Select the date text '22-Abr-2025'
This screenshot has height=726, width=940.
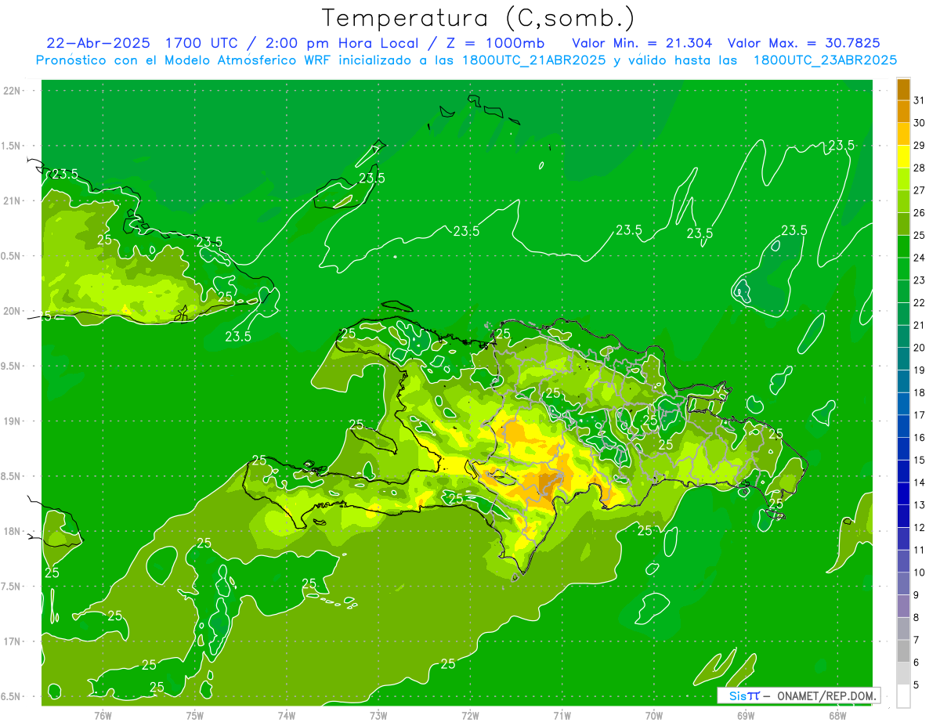click(100, 43)
